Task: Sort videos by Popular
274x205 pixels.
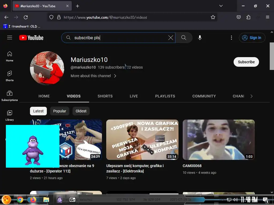Action: [60, 111]
